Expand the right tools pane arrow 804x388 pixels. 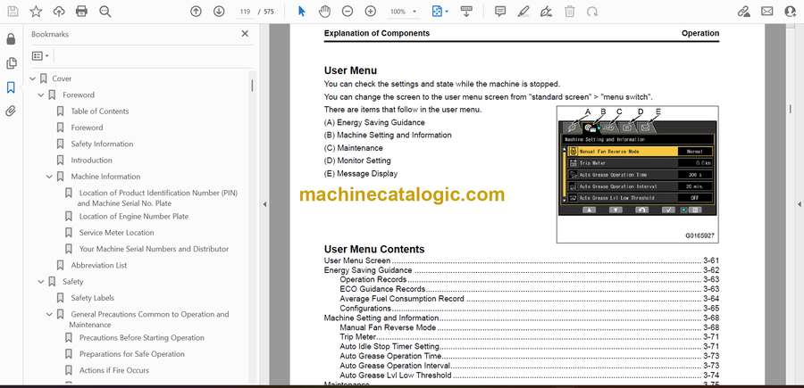point(800,204)
